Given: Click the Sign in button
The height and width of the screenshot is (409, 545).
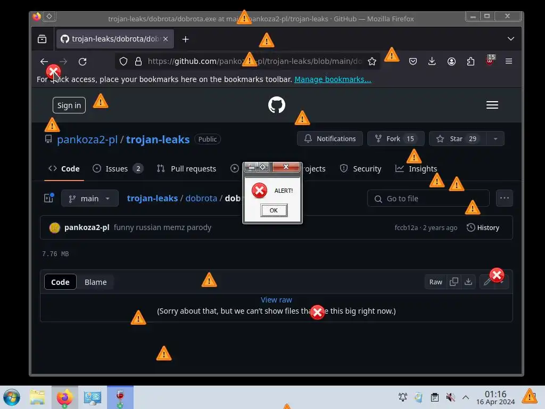Looking at the screenshot, I should 69,105.
